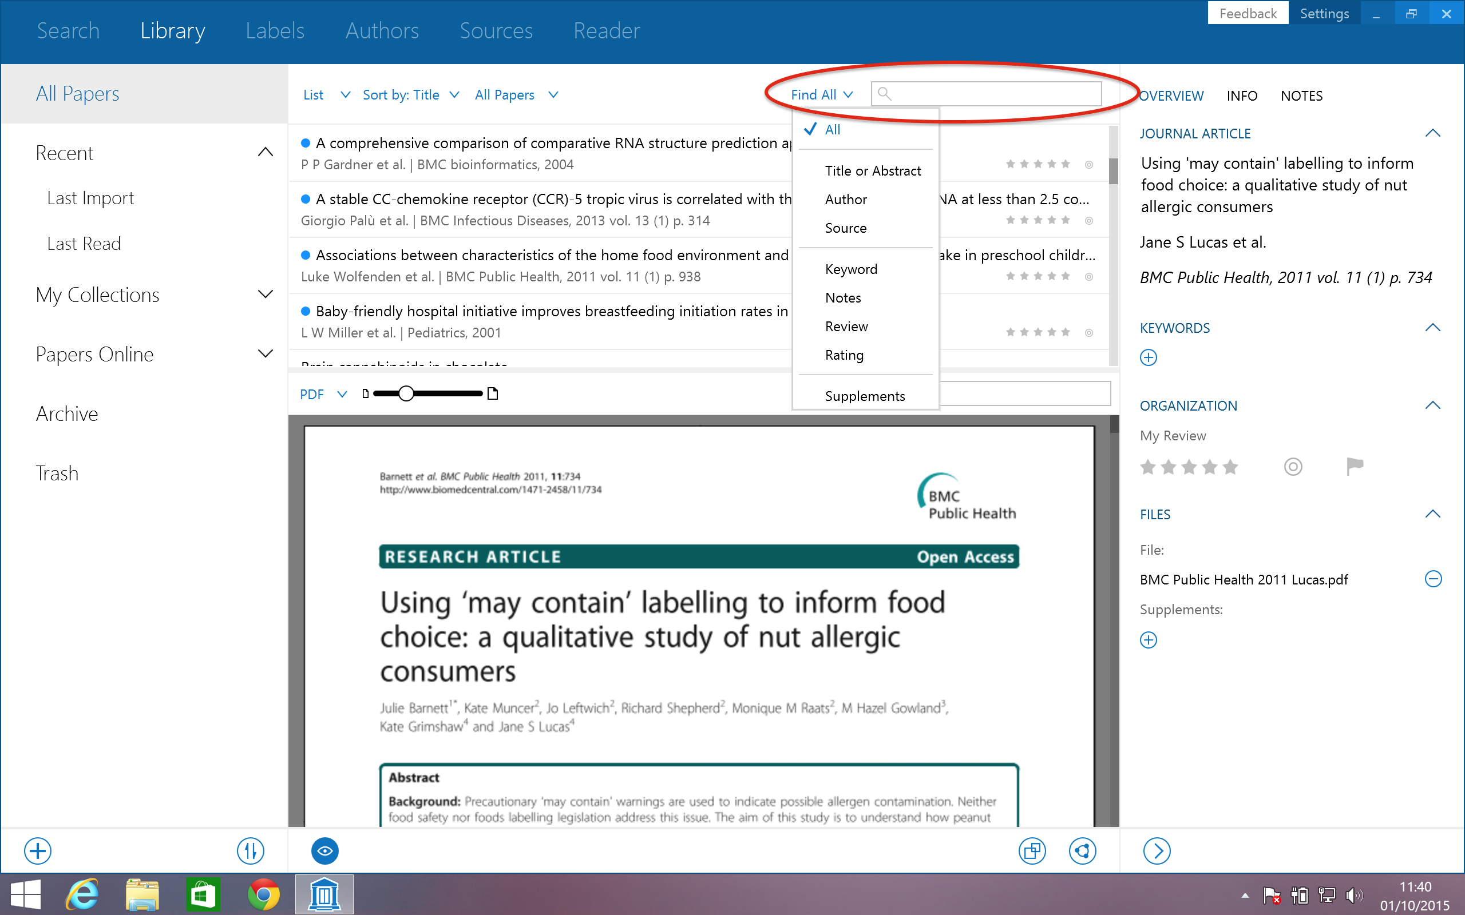The width and height of the screenshot is (1465, 915).
Task: Switch to the Labels tab
Action: coord(275,30)
